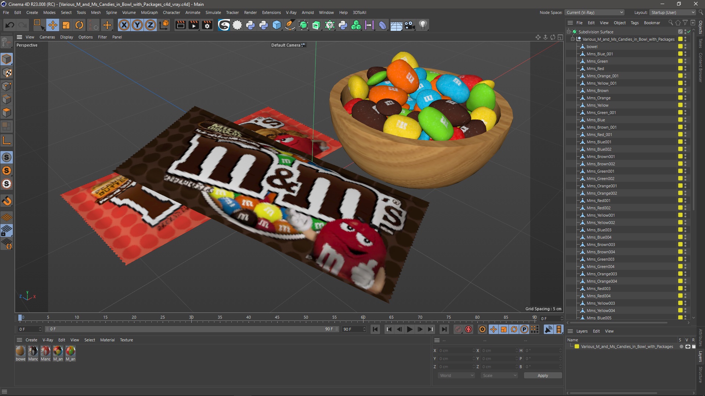Open the Simulate menu
The height and width of the screenshot is (396, 705).
pos(213,12)
